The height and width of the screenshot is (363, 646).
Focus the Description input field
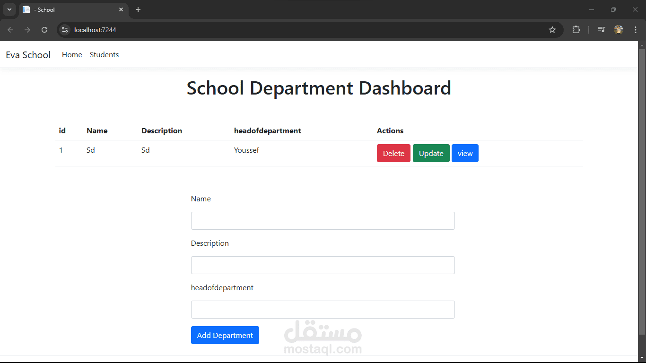pyautogui.click(x=323, y=265)
